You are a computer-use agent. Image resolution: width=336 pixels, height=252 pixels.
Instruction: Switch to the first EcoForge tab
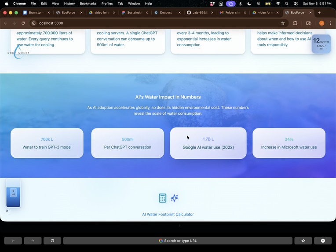pos(68,13)
